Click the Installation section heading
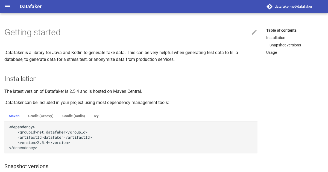 (20, 79)
